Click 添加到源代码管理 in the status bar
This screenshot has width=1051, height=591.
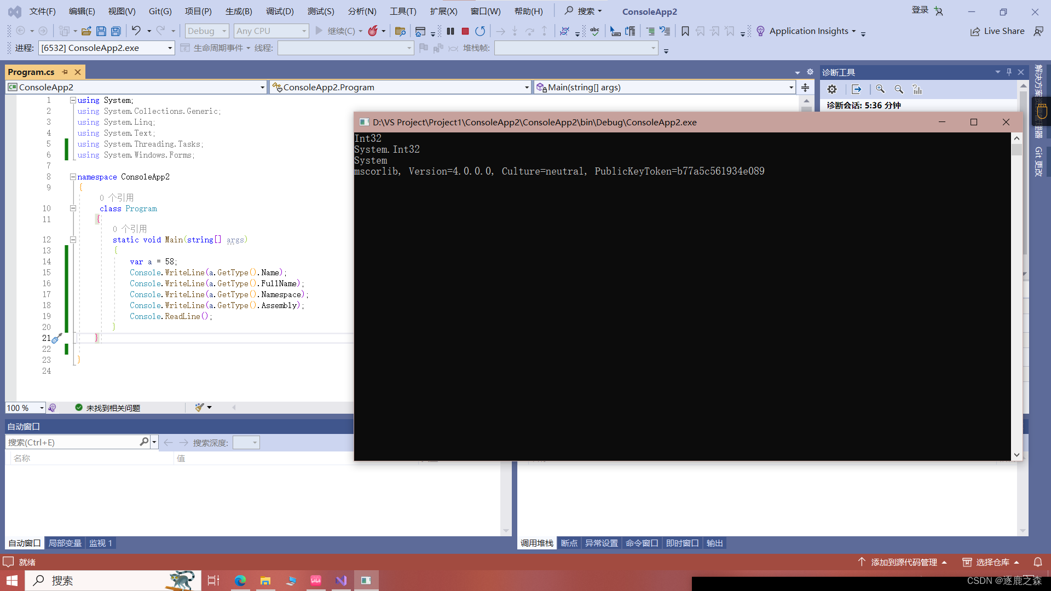point(903,562)
